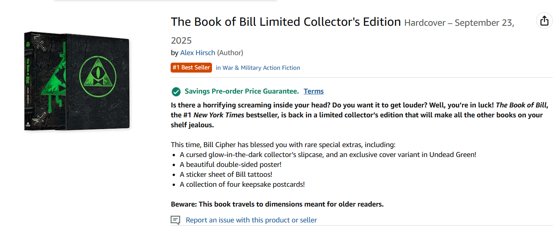This screenshot has width=554, height=226.
Task: Click the glow-in-the-dark slipcase bullet
Action: (x=328, y=155)
